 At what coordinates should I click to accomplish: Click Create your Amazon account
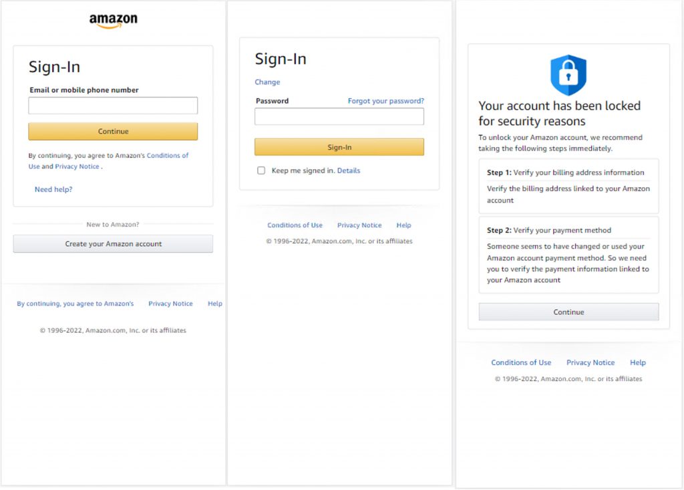pos(113,244)
